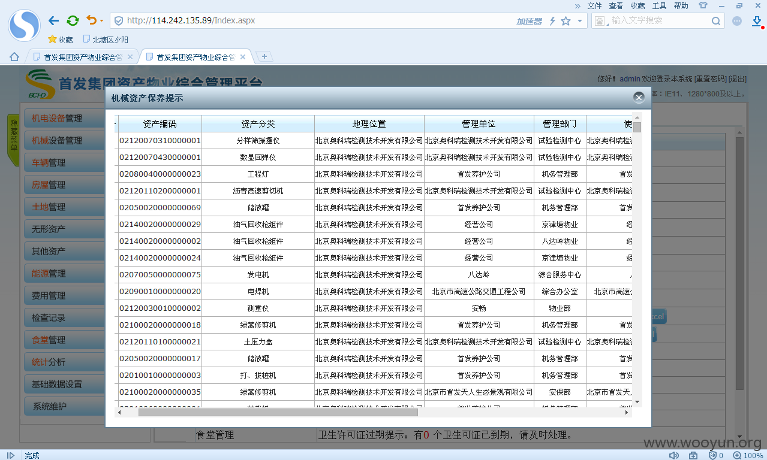Click the ad-block counter icon in status bar
The image size is (767, 460).
pos(716,455)
